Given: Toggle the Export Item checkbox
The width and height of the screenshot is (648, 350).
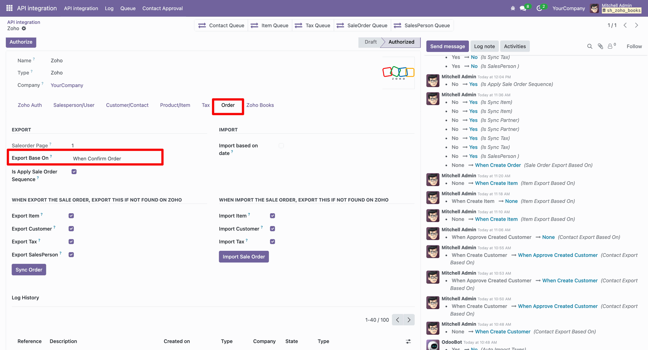Looking at the screenshot, I should point(71,216).
